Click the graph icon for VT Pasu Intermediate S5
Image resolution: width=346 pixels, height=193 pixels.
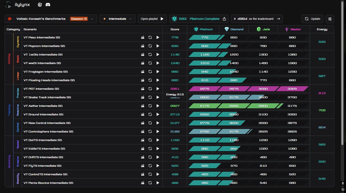pos(142,37)
